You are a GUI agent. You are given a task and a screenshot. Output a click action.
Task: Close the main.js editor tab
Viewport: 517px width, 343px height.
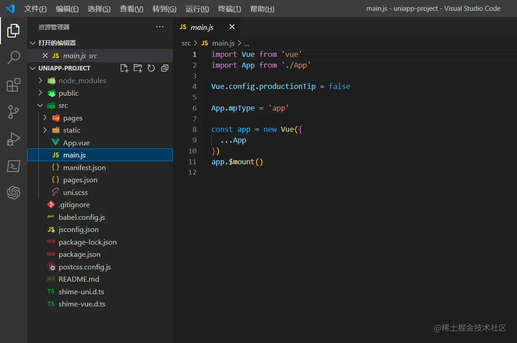pos(232,27)
